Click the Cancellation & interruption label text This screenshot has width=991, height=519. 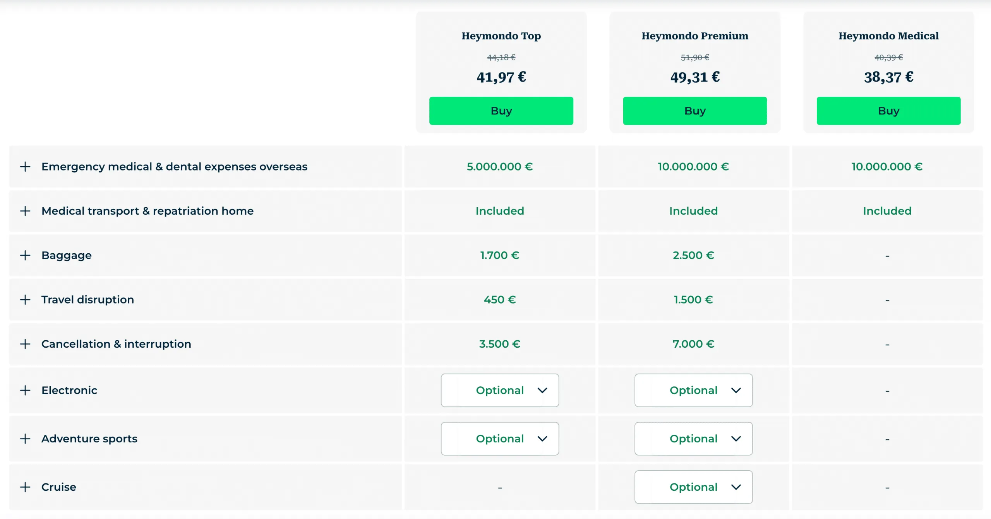click(x=116, y=344)
